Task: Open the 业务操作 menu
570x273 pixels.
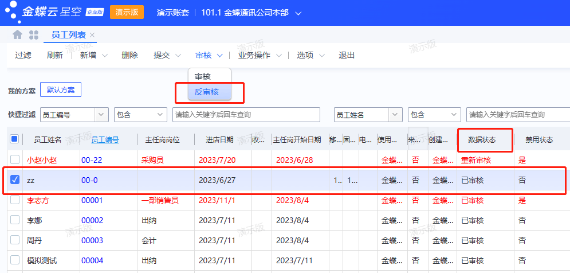Action: click(x=254, y=55)
